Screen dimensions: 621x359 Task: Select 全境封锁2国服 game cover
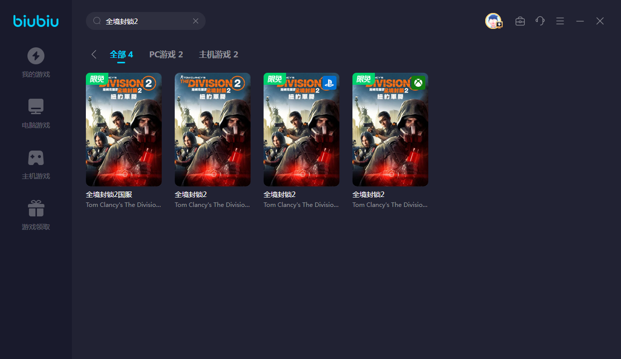(124, 130)
